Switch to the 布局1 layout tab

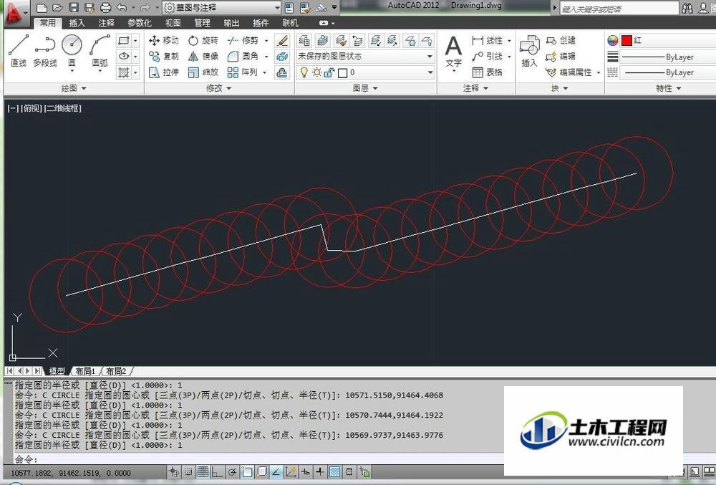[85, 371]
